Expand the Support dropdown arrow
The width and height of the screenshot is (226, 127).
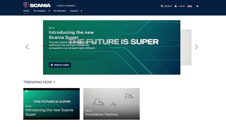click(81, 11)
